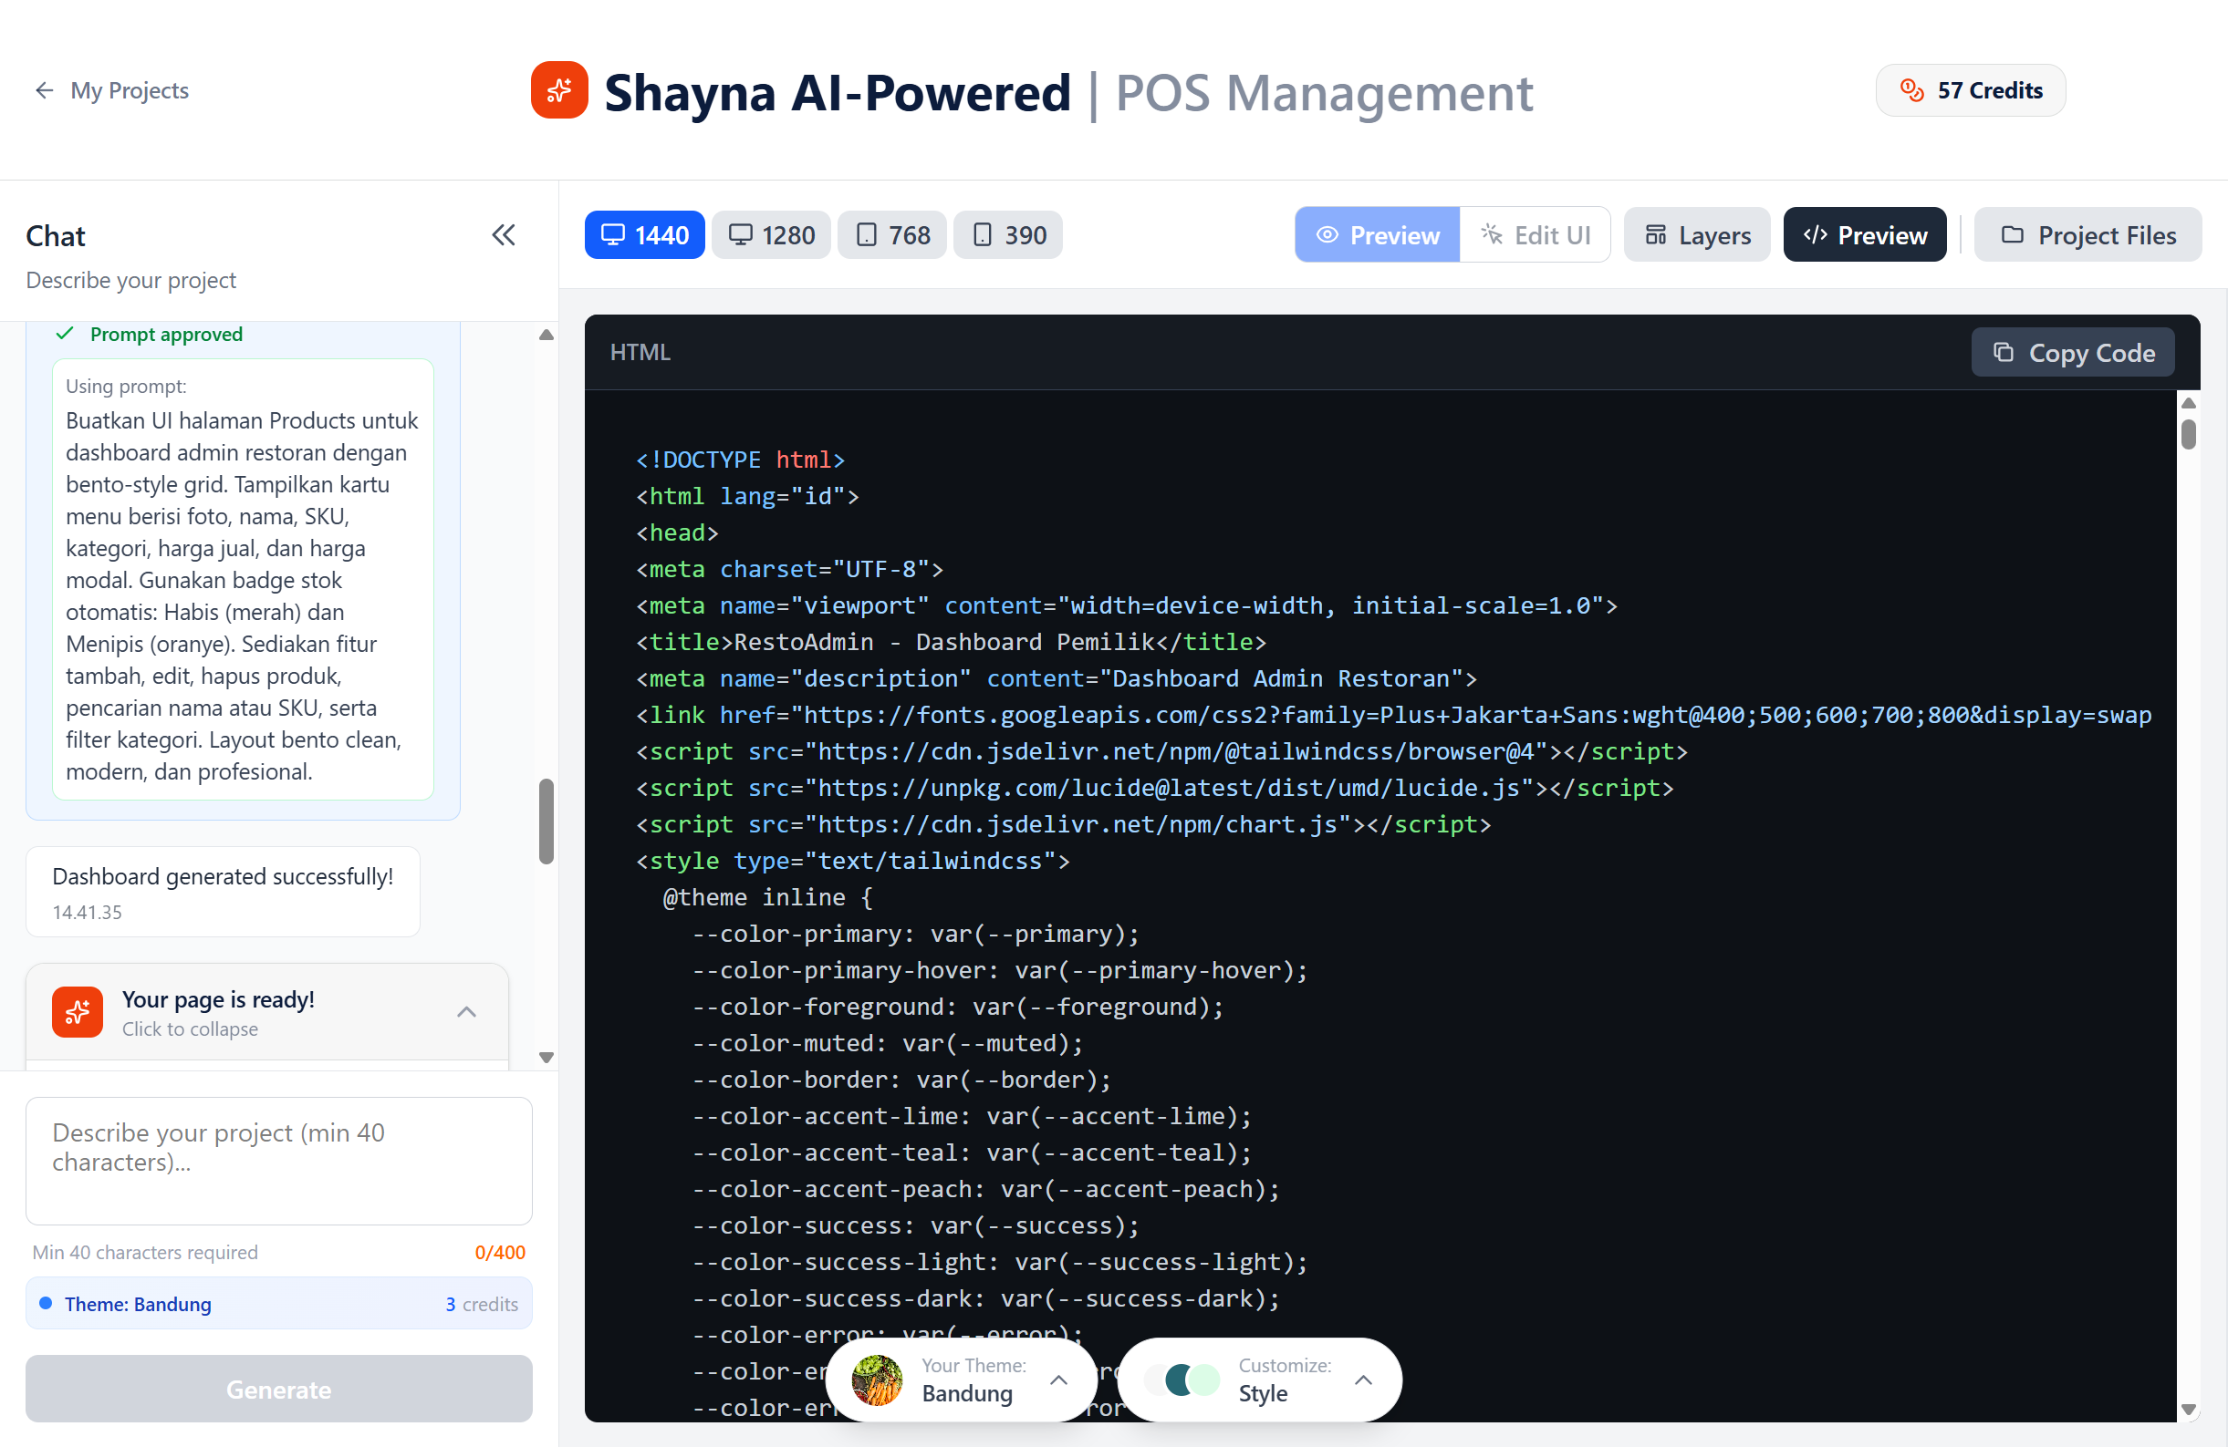Click the 57 Credits coin icon
The image size is (2228, 1447).
click(x=1912, y=89)
